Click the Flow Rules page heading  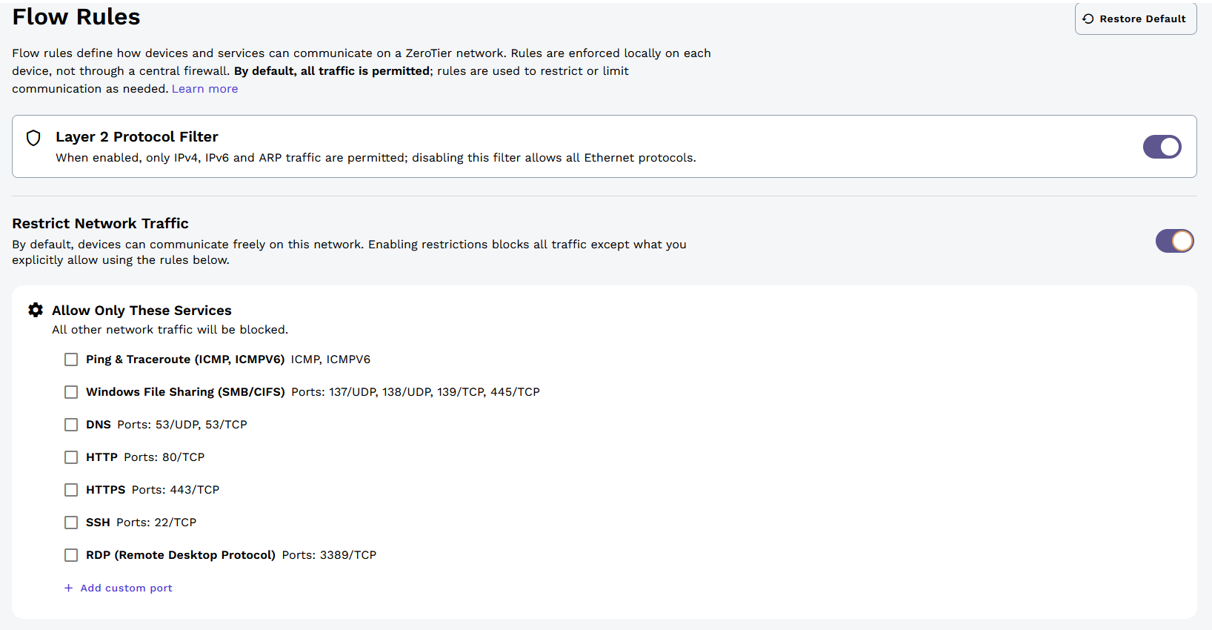point(76,17)
